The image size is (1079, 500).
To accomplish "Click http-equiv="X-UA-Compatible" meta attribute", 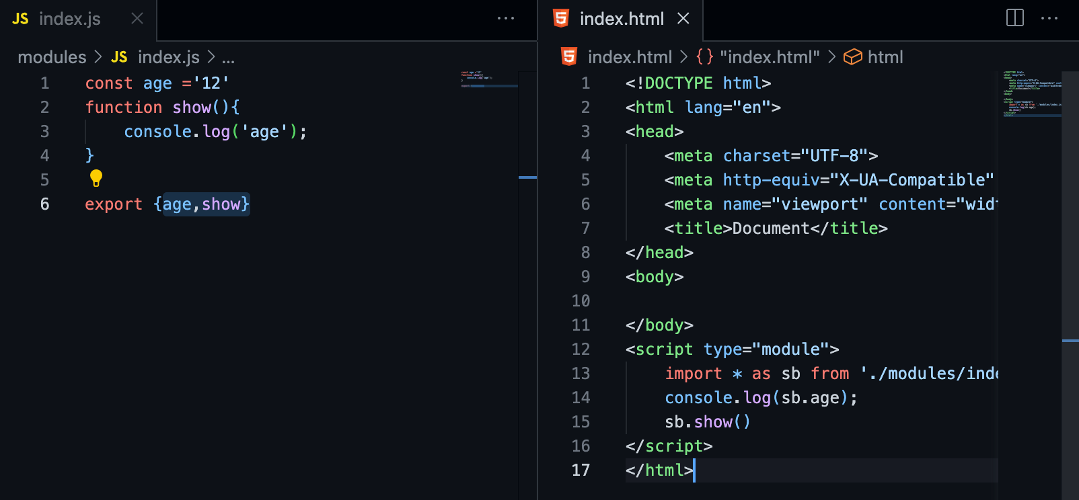I will (858, 179).
